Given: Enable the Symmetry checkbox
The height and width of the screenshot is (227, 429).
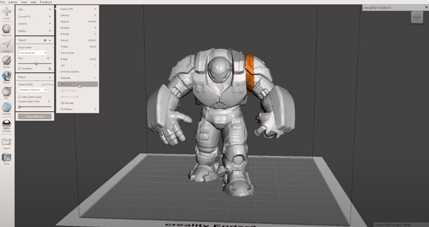Looking at the screenshot, I should point(19,69).
